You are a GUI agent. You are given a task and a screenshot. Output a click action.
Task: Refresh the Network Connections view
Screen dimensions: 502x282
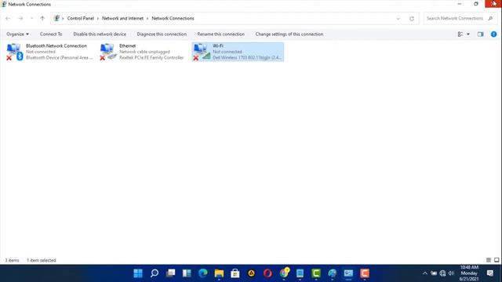[x=412, y=19]
